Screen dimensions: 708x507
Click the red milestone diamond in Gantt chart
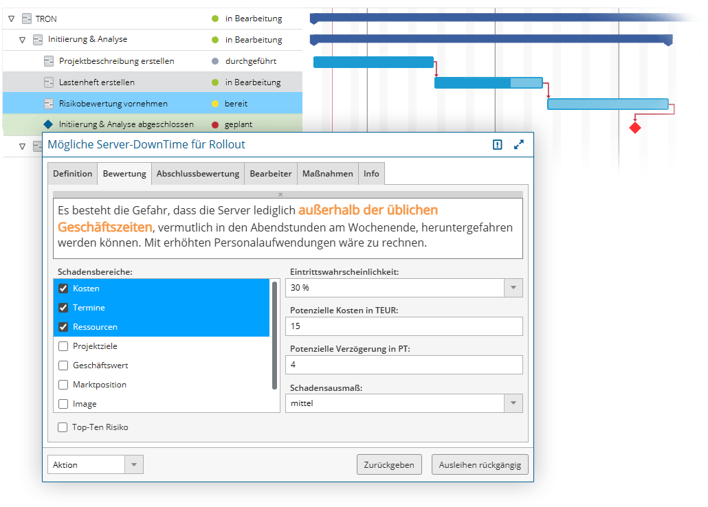(x=634, y=128)
